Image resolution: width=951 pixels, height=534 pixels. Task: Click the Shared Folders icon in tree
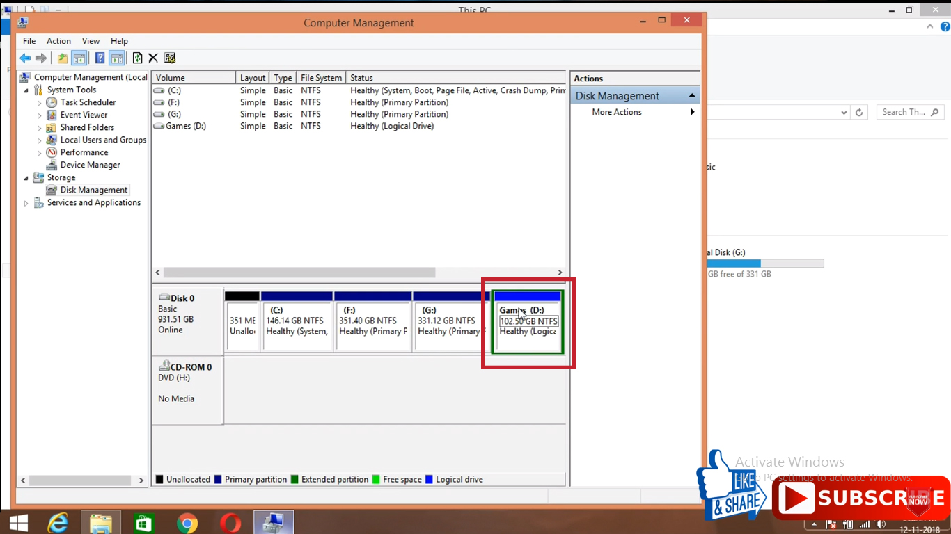(x=52, y=127)
